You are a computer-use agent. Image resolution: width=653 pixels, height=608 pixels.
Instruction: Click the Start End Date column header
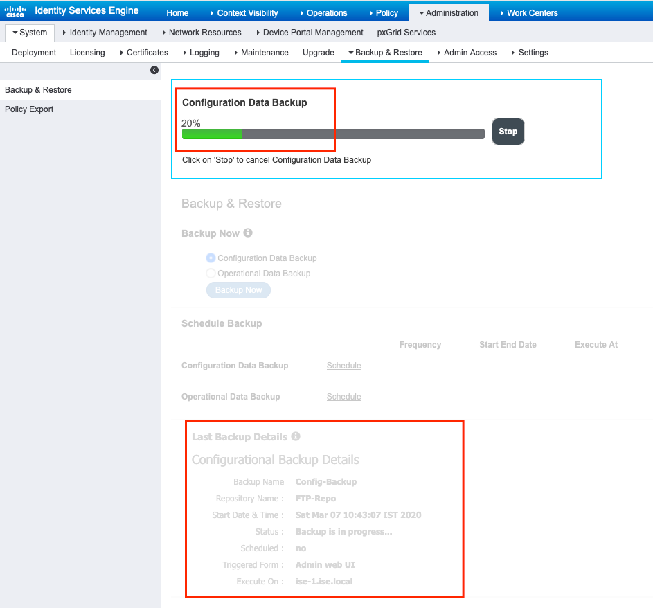coord(508,345)
